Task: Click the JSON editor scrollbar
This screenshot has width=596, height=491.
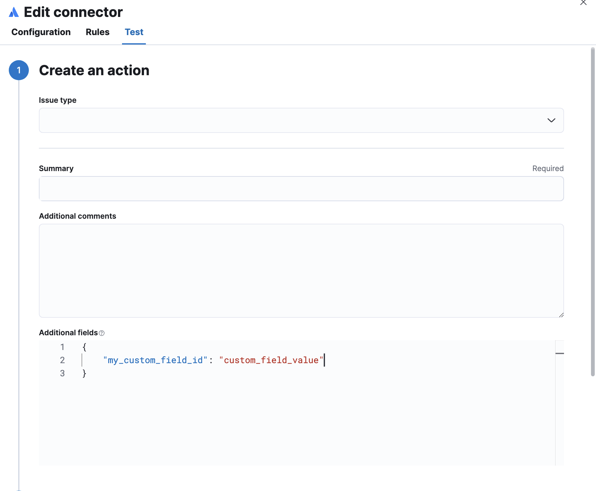Action: 560,353
